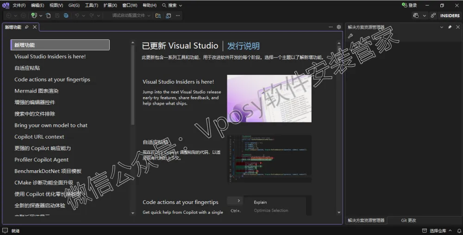Open the 帮助(H) menu
The image size is (463, 235).
tap(150, 5)
